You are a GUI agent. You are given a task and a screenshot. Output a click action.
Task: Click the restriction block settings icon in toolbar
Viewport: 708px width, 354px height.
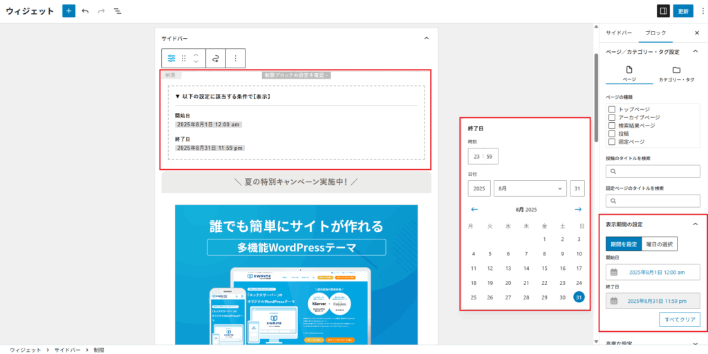171,58
